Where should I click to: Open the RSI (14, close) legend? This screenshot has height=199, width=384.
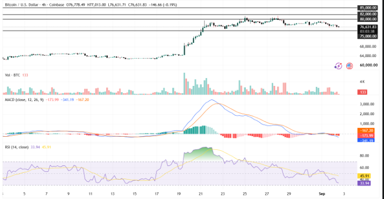point(17,147)
